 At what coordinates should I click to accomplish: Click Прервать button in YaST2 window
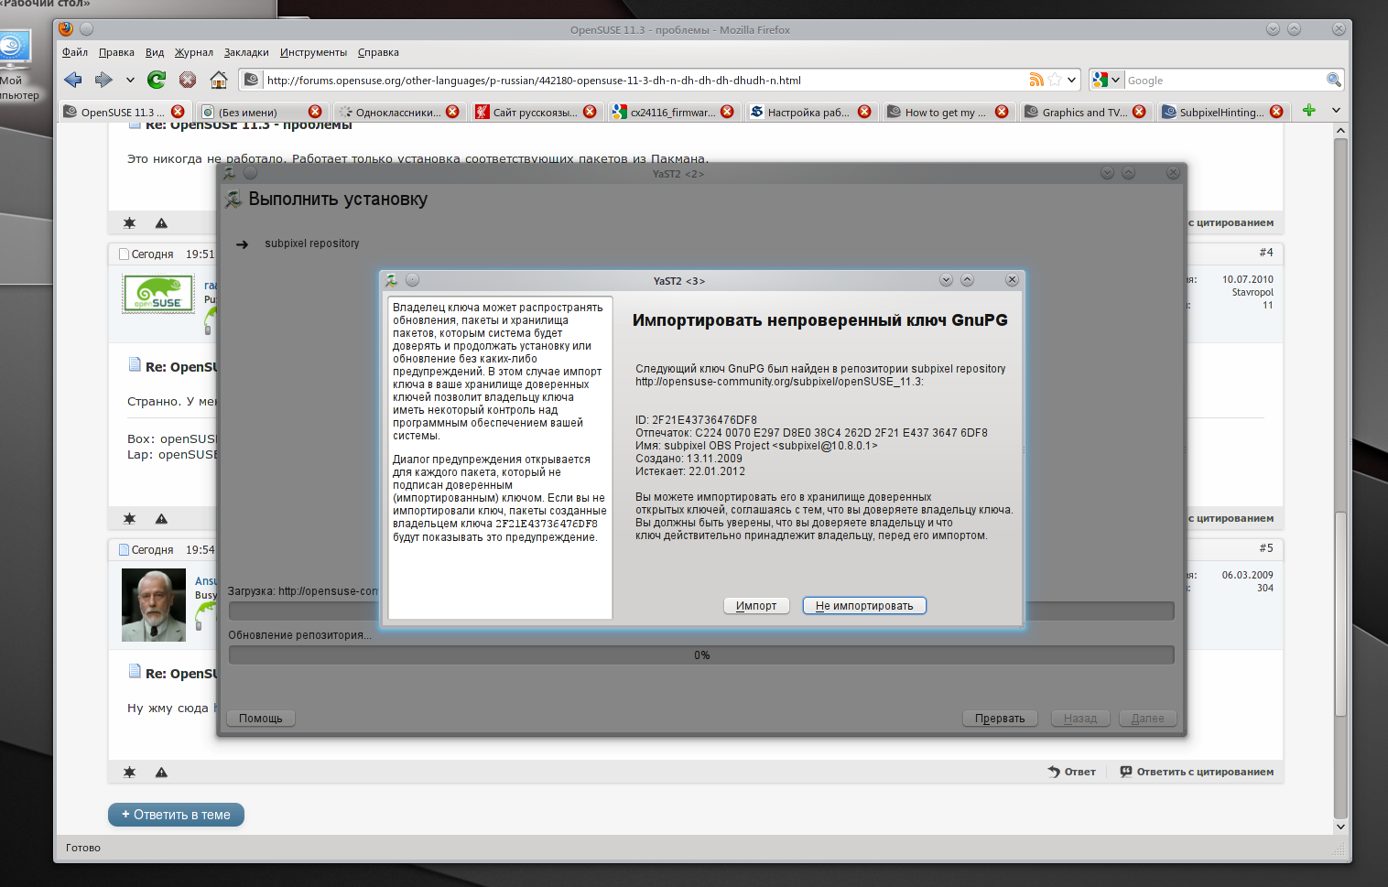(1000, 719)
